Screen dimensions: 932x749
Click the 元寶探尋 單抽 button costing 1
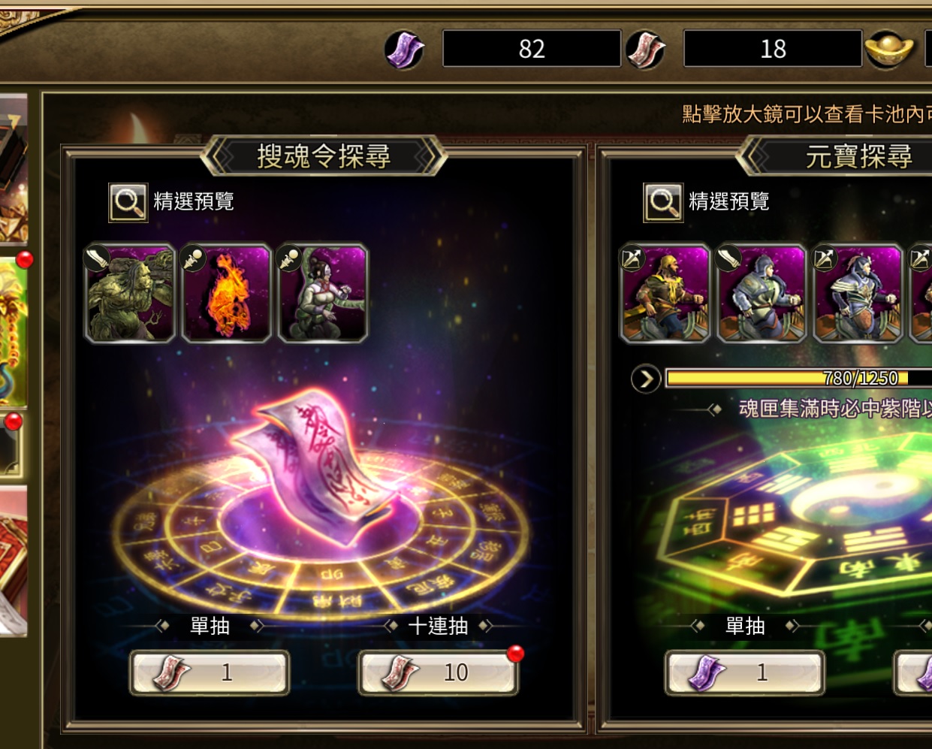click(745, 672)
